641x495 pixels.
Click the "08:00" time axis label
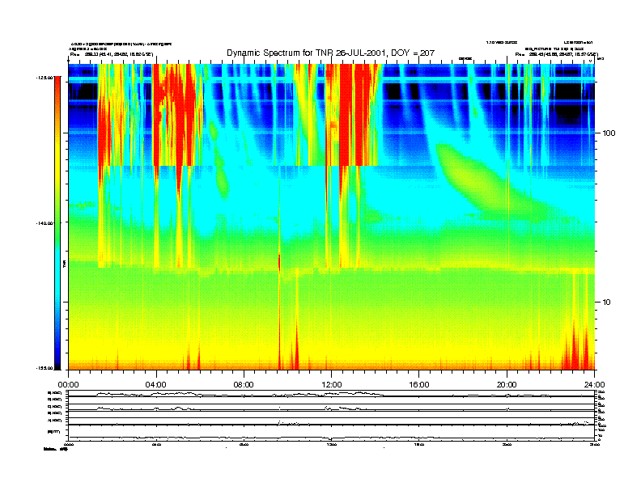pos(244,384)
